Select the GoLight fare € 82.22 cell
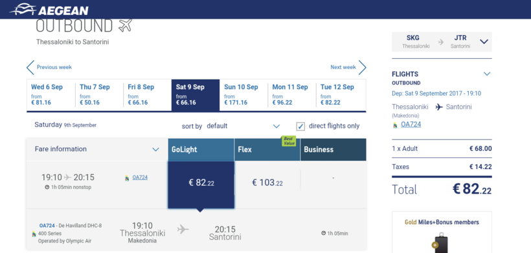The width and height of the screenshot is (531, 253). pos(201,185)
